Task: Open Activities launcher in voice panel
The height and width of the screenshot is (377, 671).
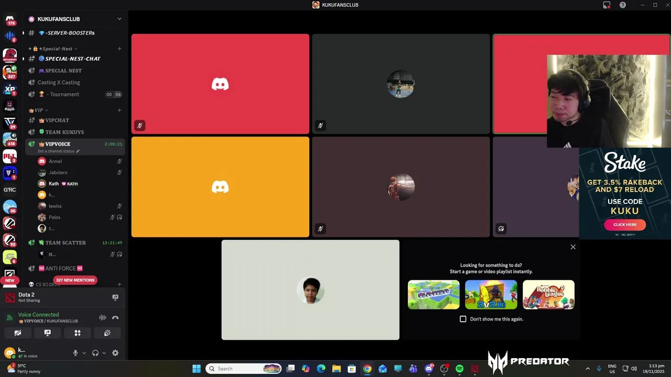Action: (x=77, y=333)
